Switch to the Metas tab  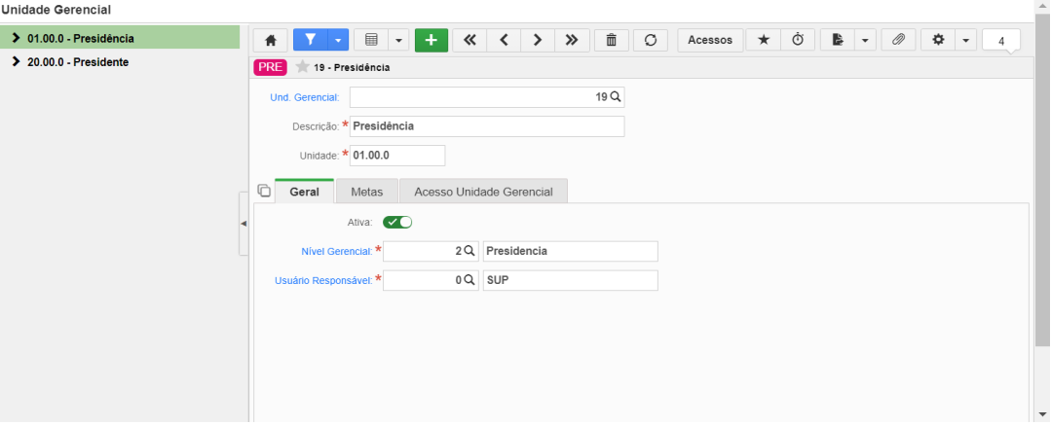pos(366,192)
